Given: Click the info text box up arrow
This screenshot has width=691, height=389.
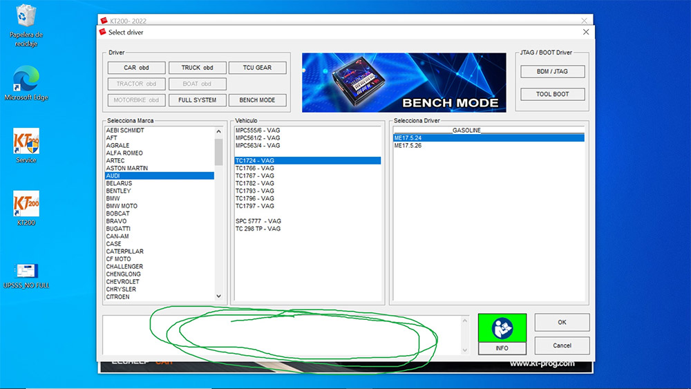Looking at the screenshot, I should coord(464,321).
